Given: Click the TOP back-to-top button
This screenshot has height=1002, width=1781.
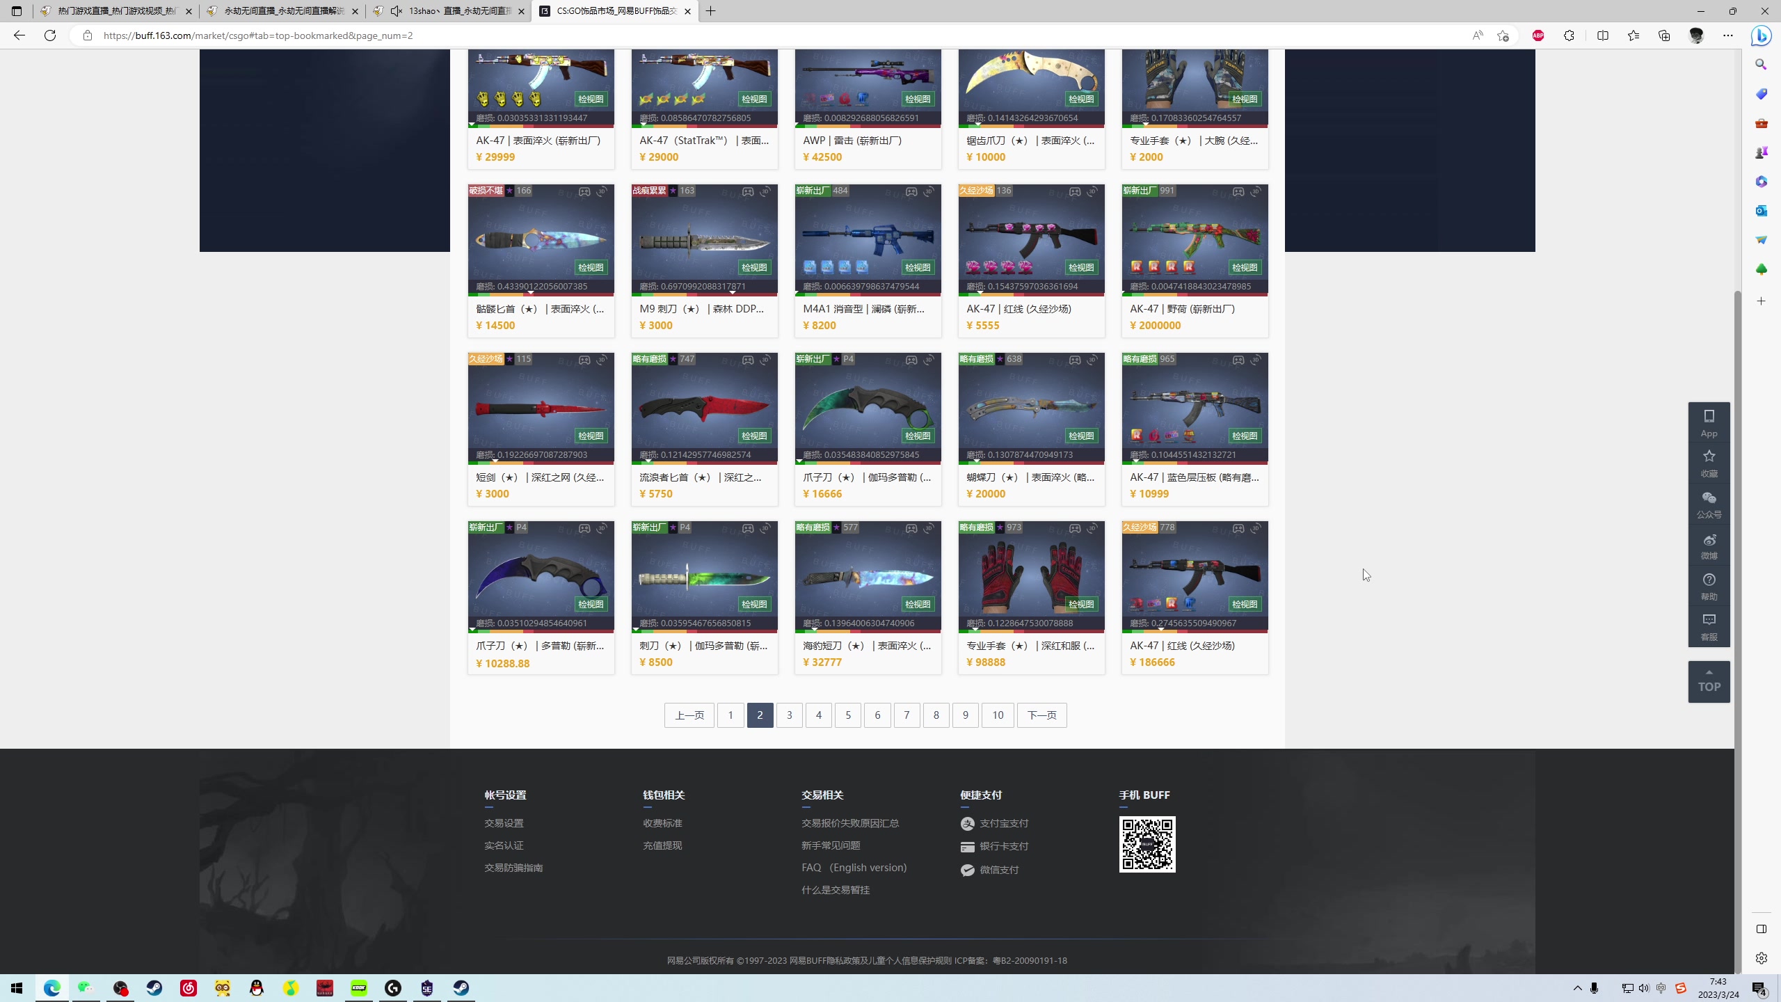Looking at the screenshot, I should [x=1709, y=681].
